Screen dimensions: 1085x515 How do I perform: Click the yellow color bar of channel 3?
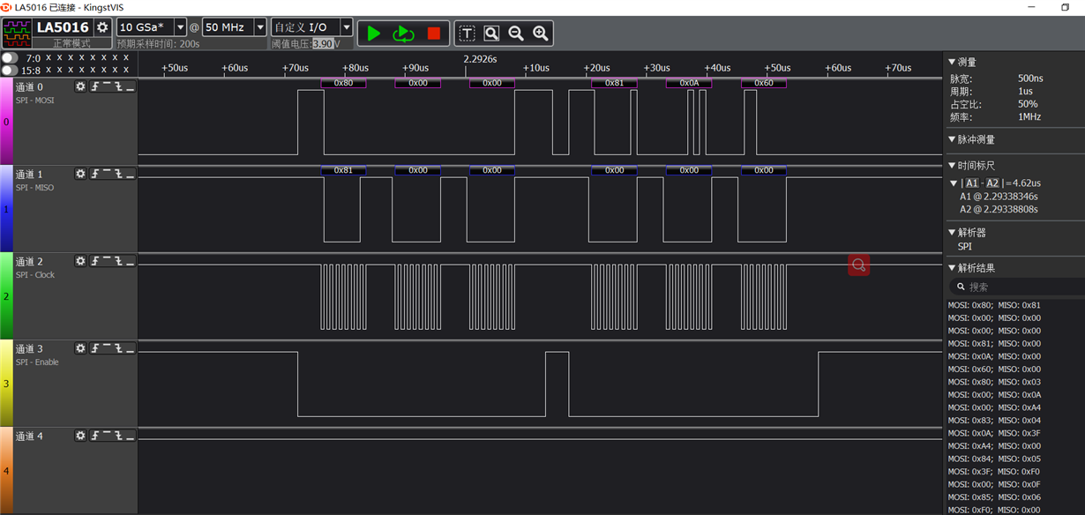tap(6, 383)
